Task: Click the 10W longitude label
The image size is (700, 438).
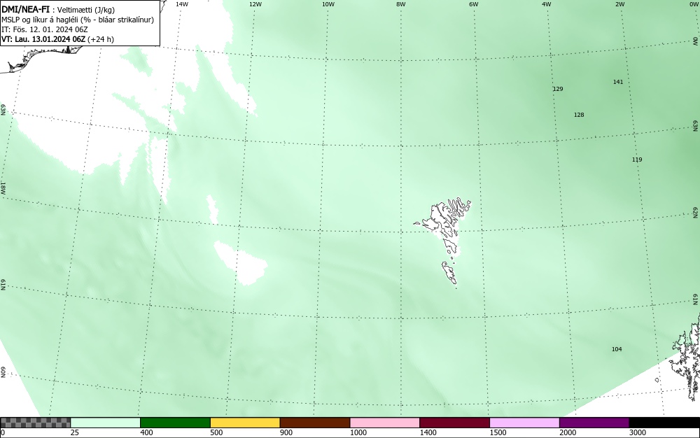Action: pyautogui.click(x=328, y=4)
